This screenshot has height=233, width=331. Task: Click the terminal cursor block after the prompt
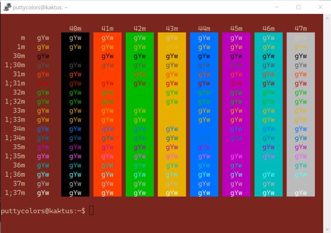click(x=92, y=210)
